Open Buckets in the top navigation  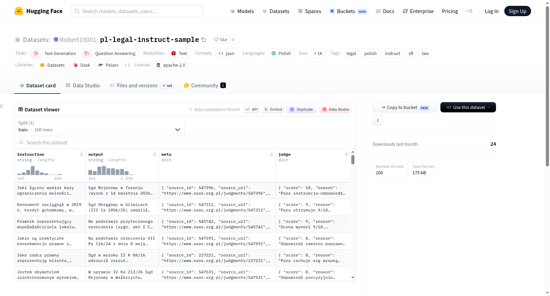[x=348, y=11]
